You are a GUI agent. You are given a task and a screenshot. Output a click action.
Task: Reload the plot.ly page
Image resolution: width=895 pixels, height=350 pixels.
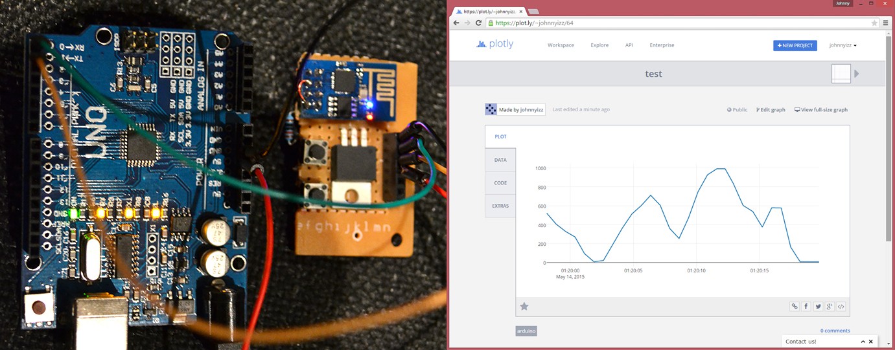point(478,23)
